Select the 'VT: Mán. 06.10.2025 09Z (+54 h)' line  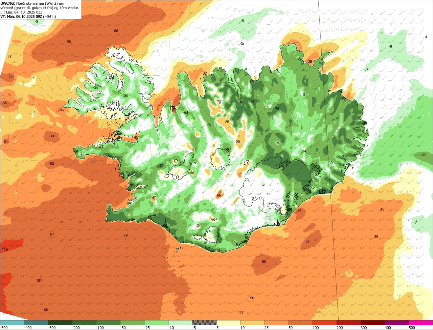(28, 16)
